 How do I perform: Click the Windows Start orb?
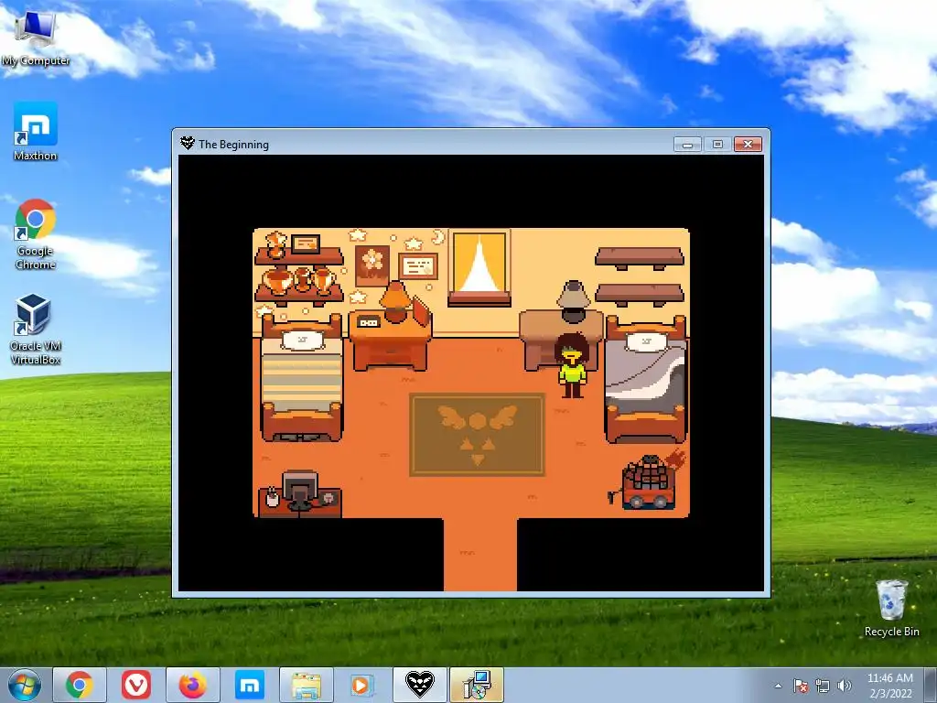[x=24, y=685]
